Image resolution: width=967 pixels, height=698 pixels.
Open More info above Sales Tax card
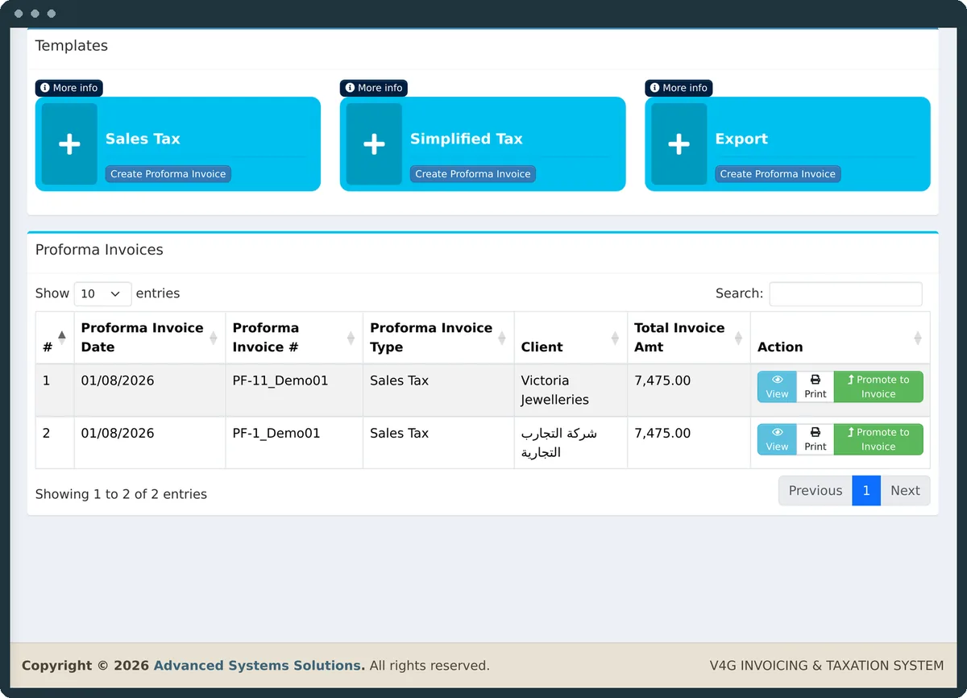69,88
